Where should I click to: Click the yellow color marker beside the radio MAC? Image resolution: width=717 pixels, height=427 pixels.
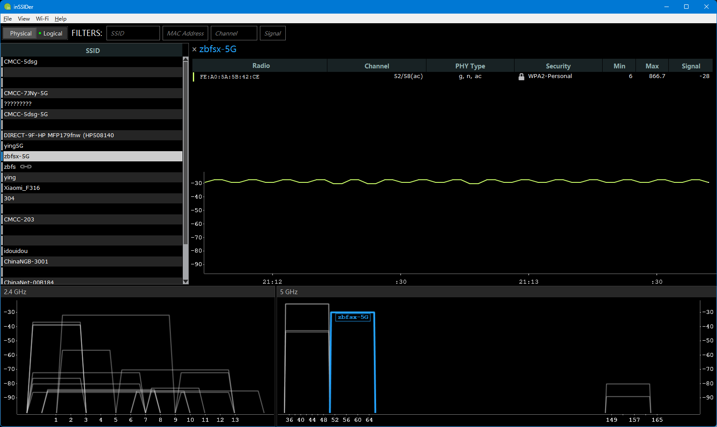tap(194, 77)
